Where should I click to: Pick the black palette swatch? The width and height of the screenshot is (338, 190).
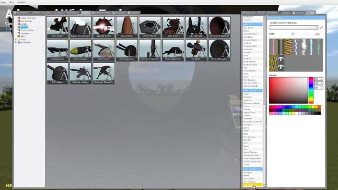(x=319, y=113)
